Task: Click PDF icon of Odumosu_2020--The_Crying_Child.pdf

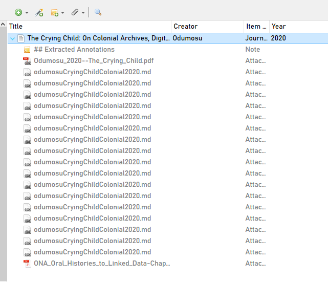Action: 27,61
